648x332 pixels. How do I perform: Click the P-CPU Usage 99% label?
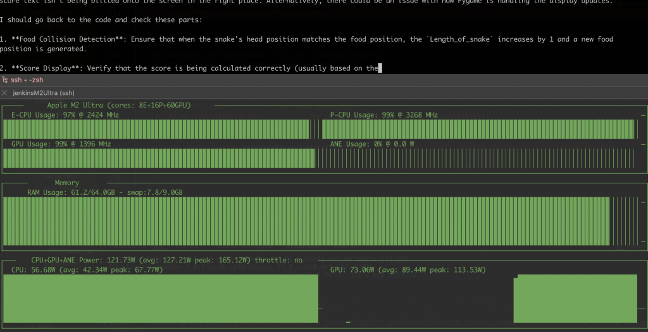(383, 115)
